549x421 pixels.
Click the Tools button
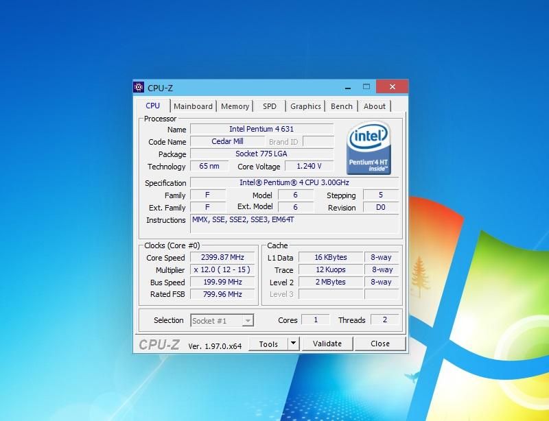point(268,344)
